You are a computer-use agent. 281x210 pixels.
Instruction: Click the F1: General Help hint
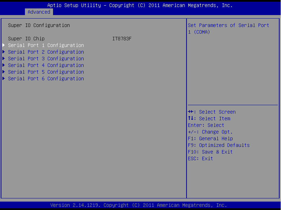click(x=210, y=138)
